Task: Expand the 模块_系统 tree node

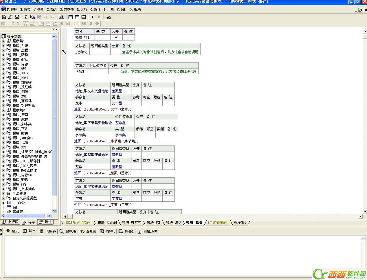Action: 4,46
